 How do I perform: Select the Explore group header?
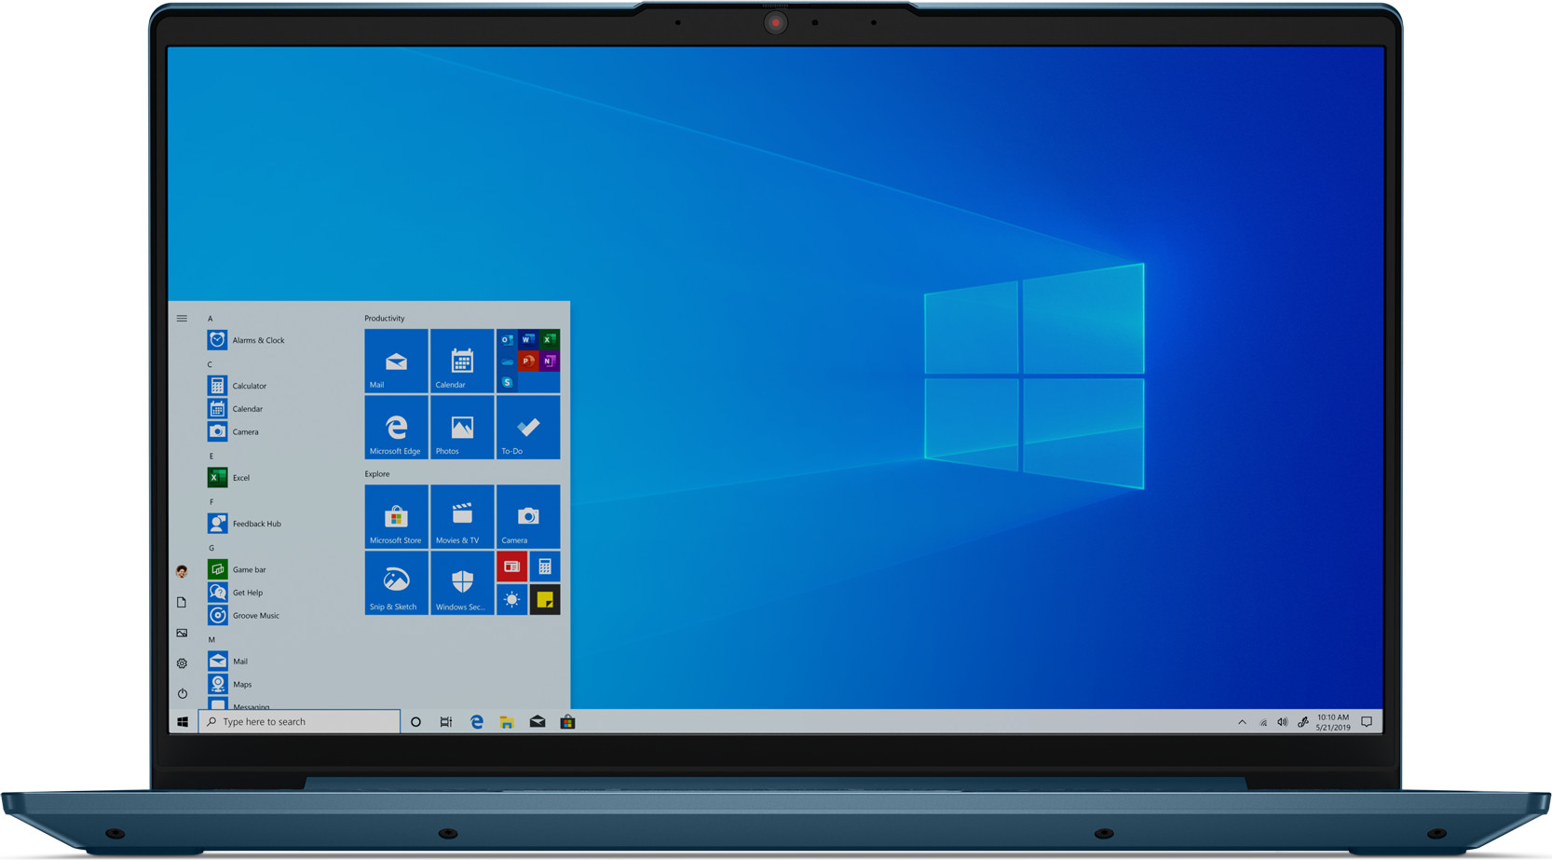click(x=377, y=474)
